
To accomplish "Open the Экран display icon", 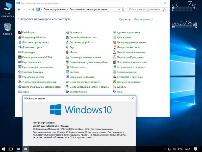I will (x=20, y=92).
